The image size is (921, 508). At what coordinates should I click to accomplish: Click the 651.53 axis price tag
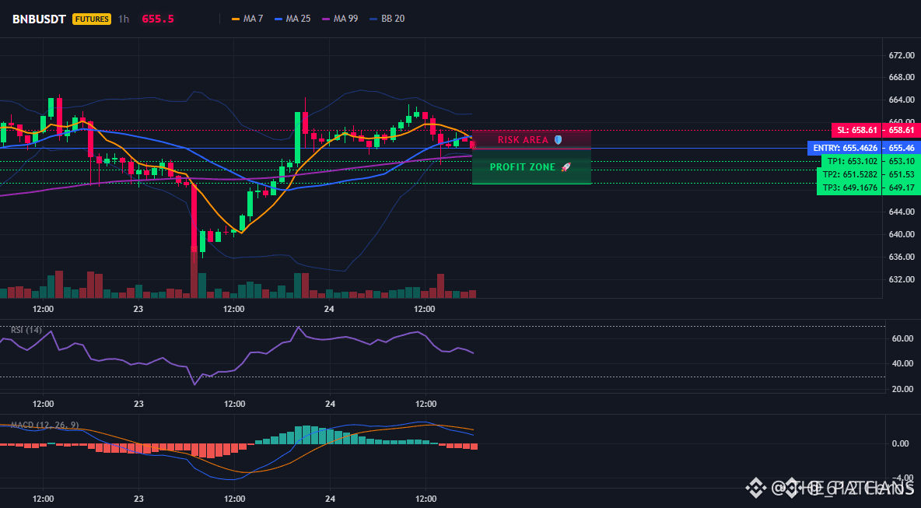[902, 174]
